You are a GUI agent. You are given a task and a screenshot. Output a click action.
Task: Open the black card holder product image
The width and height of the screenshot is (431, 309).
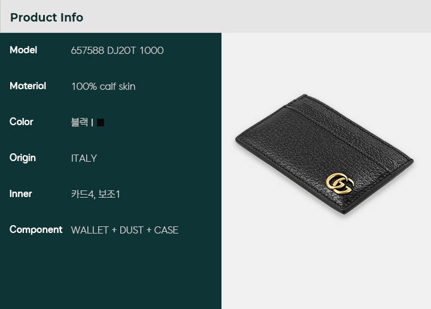pos(324,154)
